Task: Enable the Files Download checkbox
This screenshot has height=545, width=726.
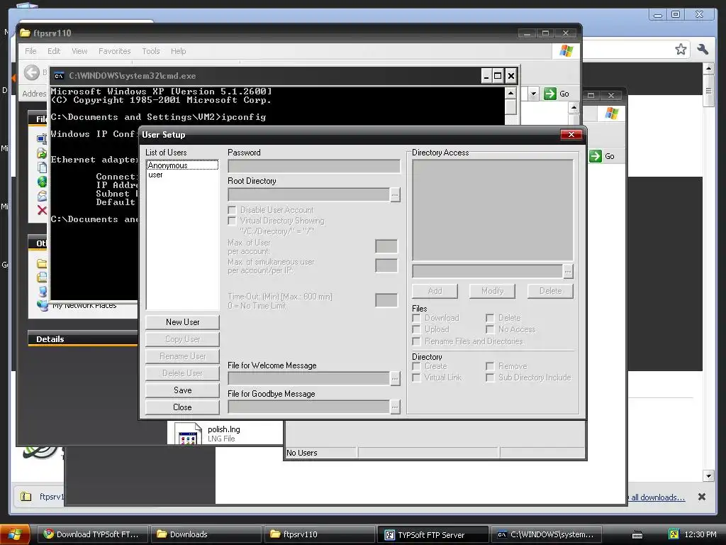Action: click(x=416, y=318)
